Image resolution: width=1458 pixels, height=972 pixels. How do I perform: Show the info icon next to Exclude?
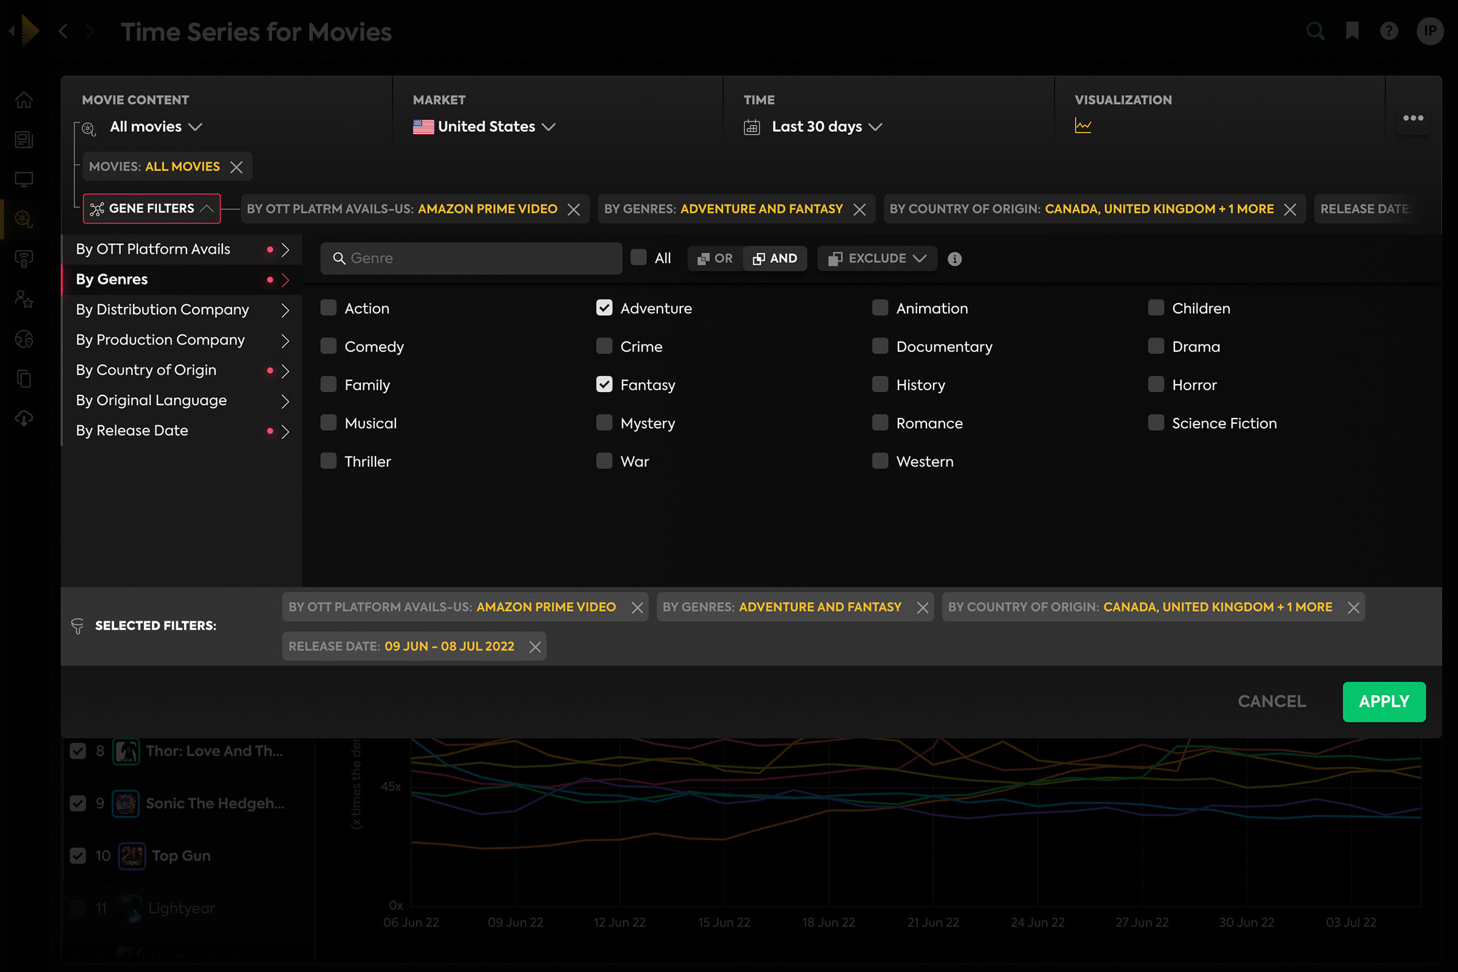954,259
